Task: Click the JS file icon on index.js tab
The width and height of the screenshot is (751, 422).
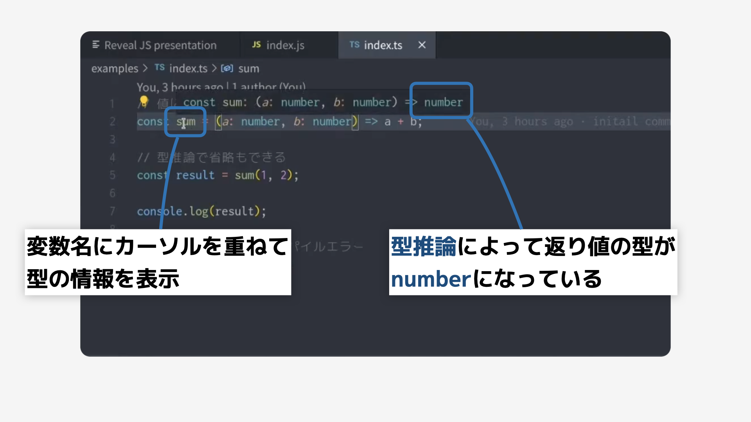Action: [x=256, y=45]
